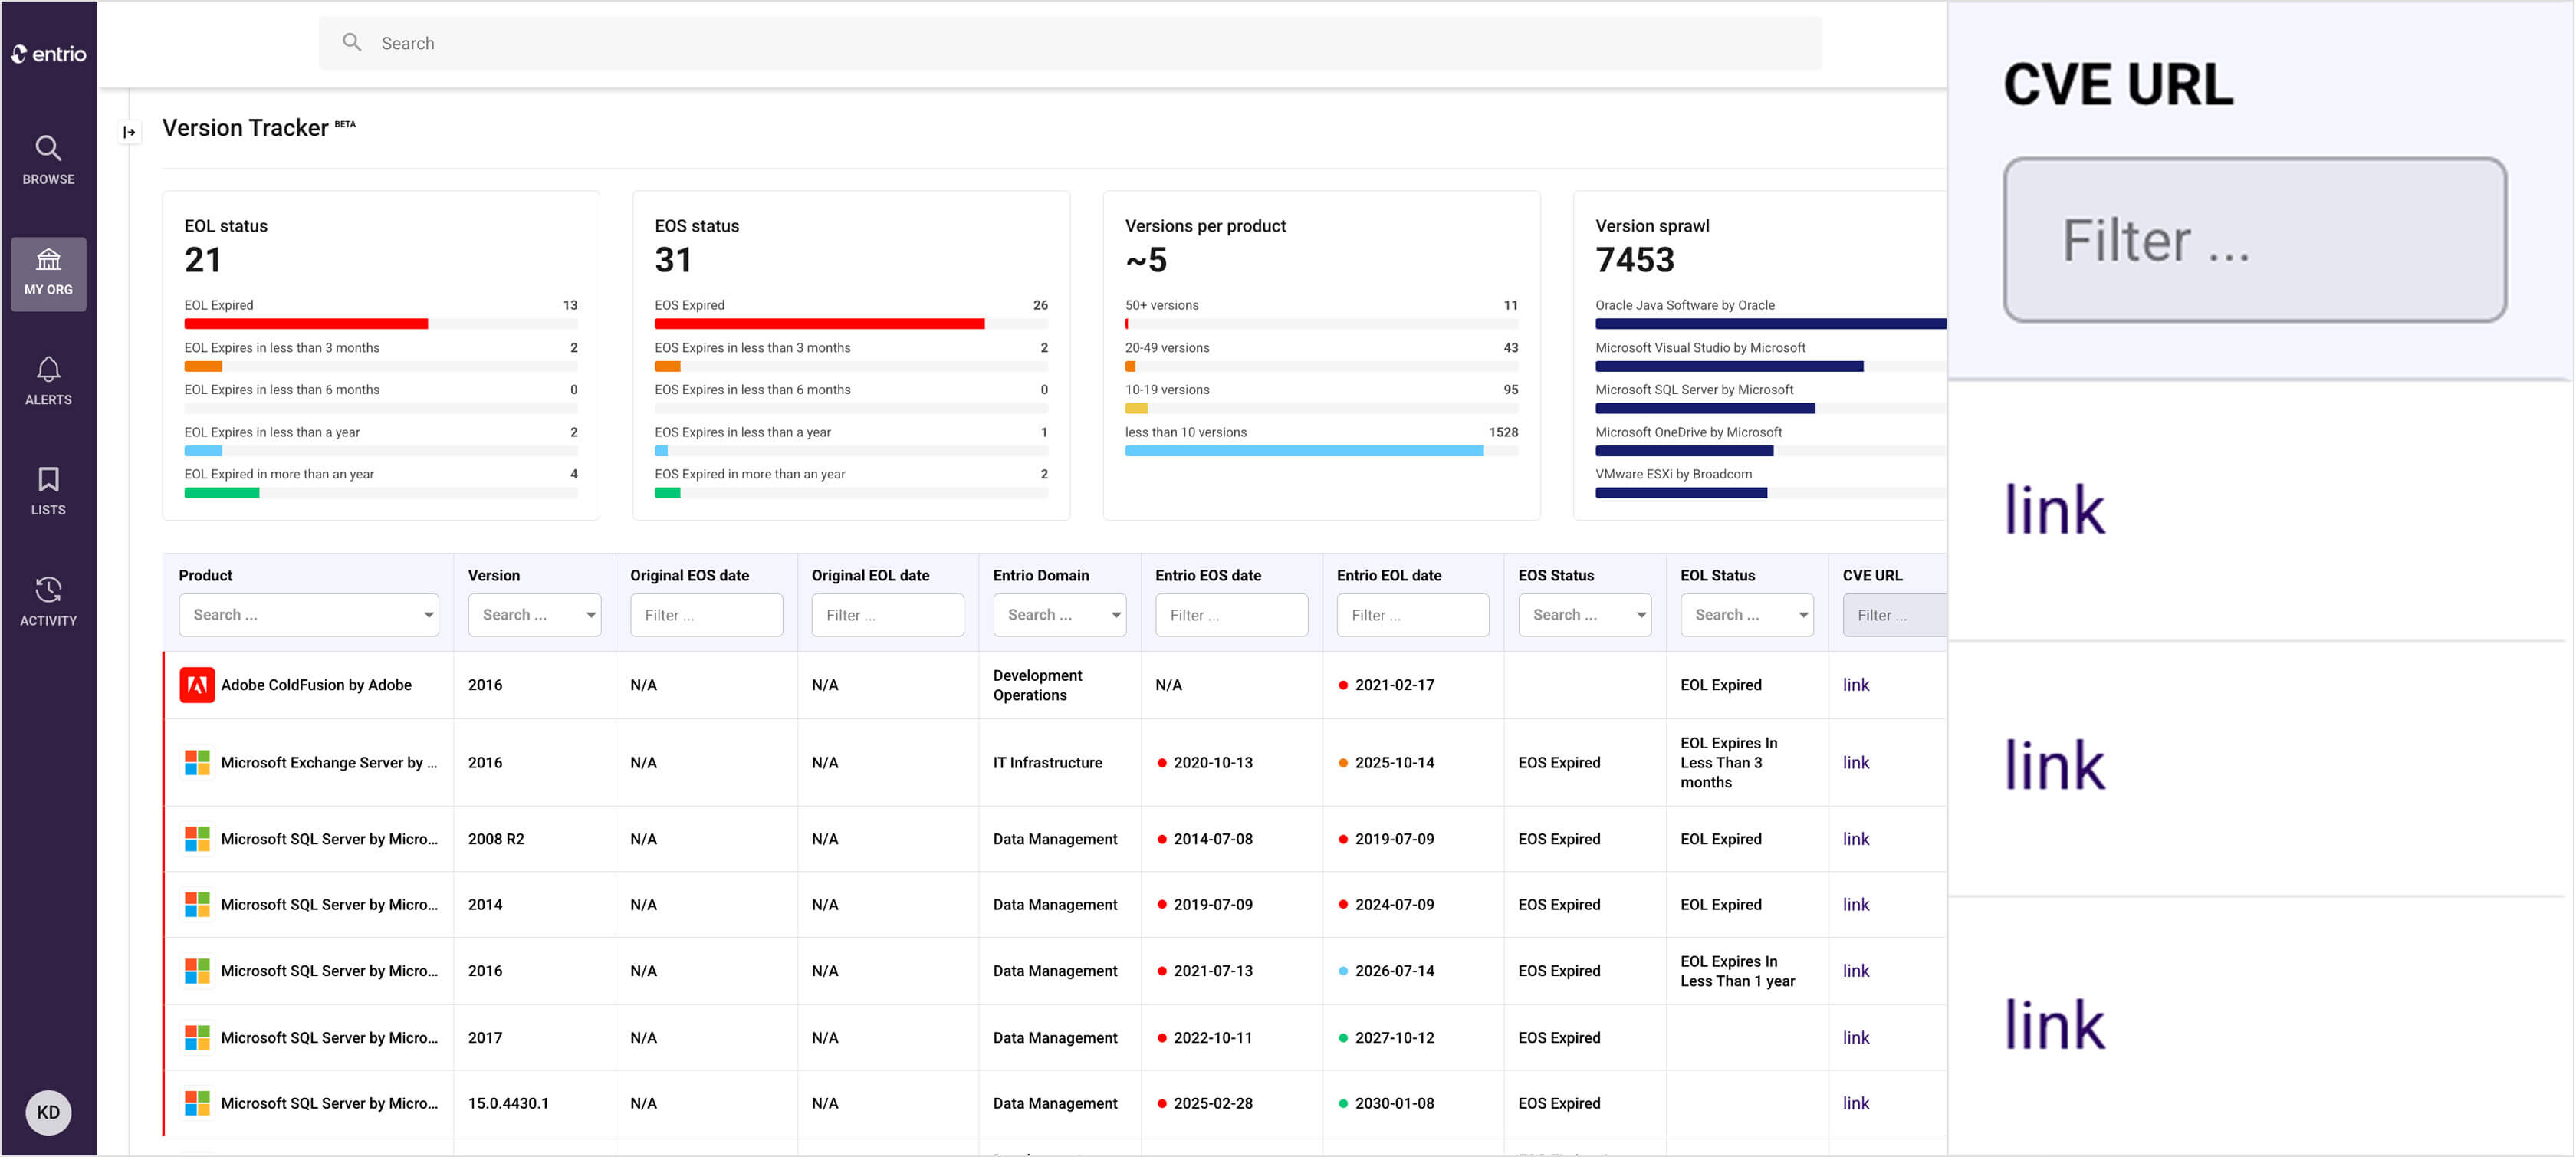Screen dimensions: 2576x1157
Task: Click the KD user avatar
Action: (x=48, y=1112)
